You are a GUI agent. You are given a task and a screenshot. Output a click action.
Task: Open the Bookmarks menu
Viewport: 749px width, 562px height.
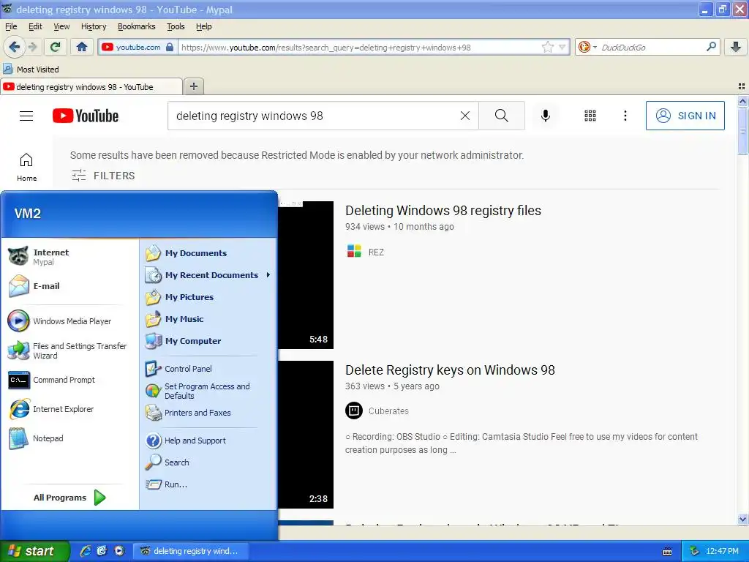click(137, 26)
